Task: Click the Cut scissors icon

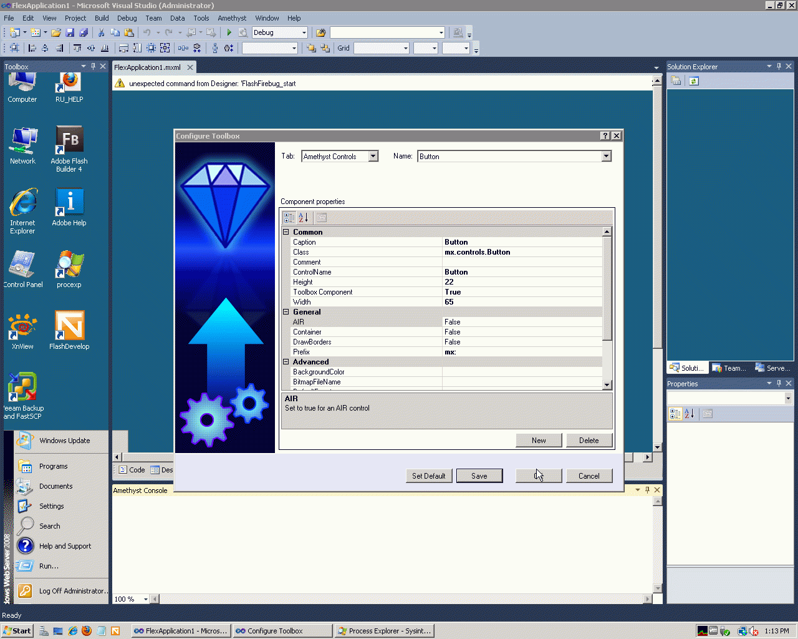Action: 101,32
